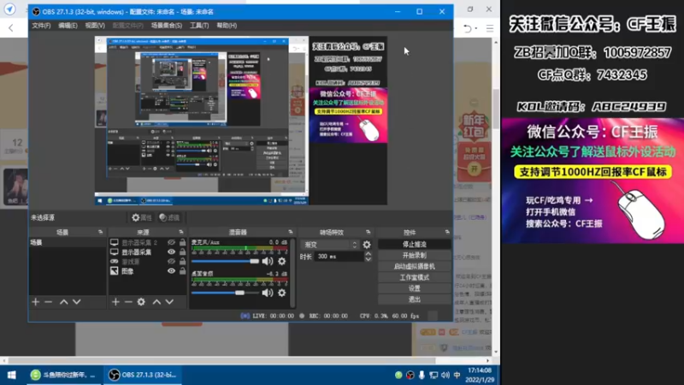684x385 pixels.
Task: Click the 启动虚拟摄像机 button
Action: pyautogui.click(x=414, y=266)
